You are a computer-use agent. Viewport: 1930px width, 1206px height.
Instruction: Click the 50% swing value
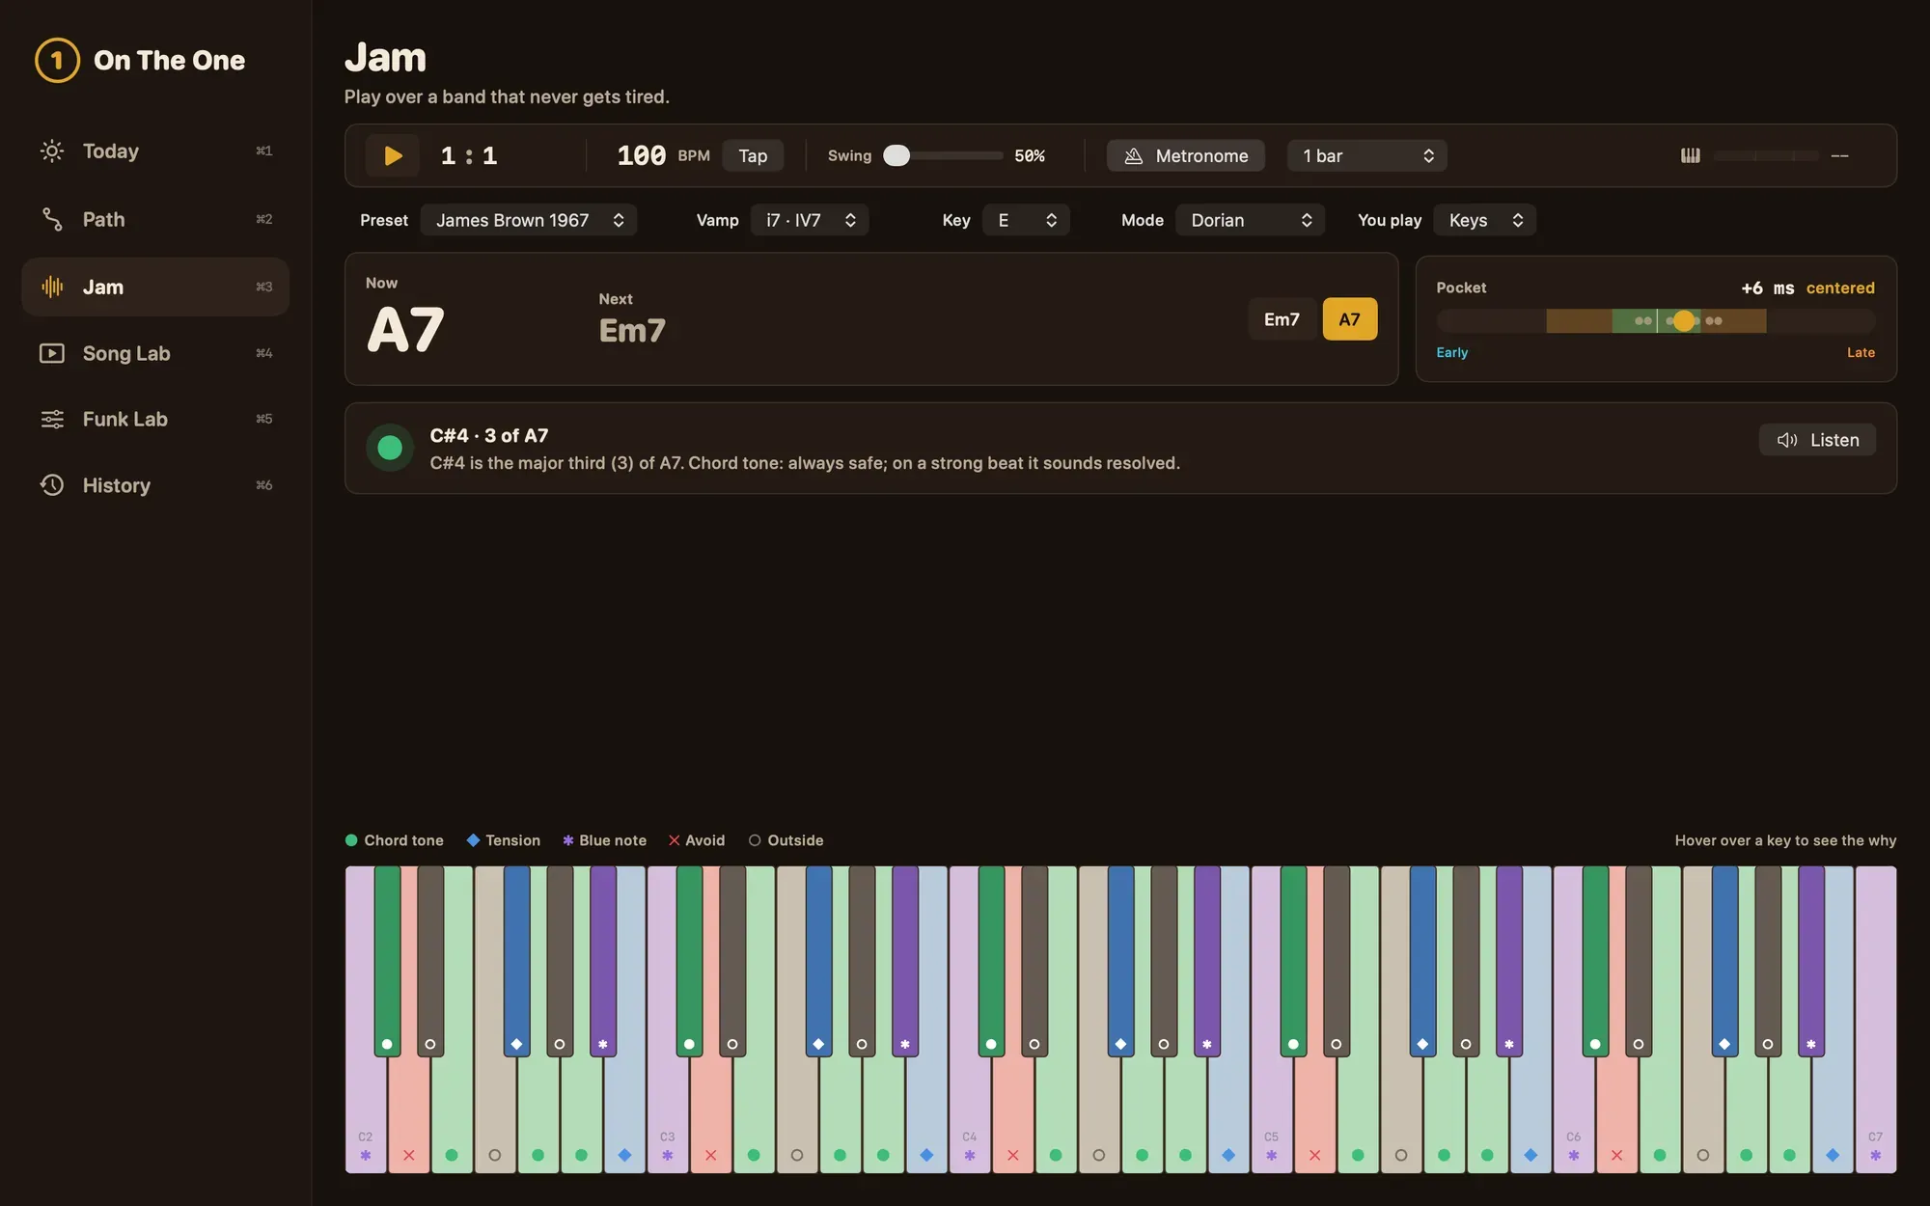tap(1030, 155)
